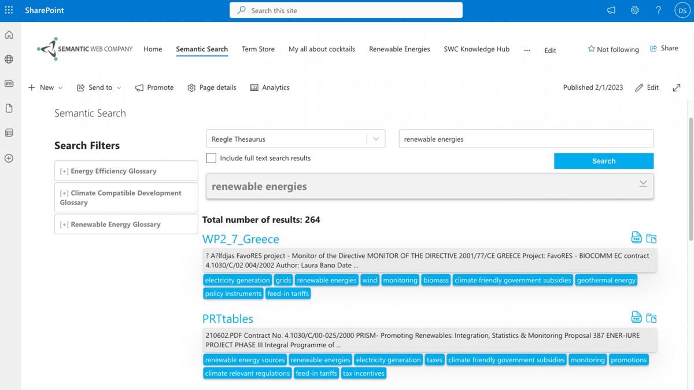The height and width of the screenshot is (390, 694).
Task: Open the PDF icon for WP2_7_Greece
Action: click(x=636, y=238)
